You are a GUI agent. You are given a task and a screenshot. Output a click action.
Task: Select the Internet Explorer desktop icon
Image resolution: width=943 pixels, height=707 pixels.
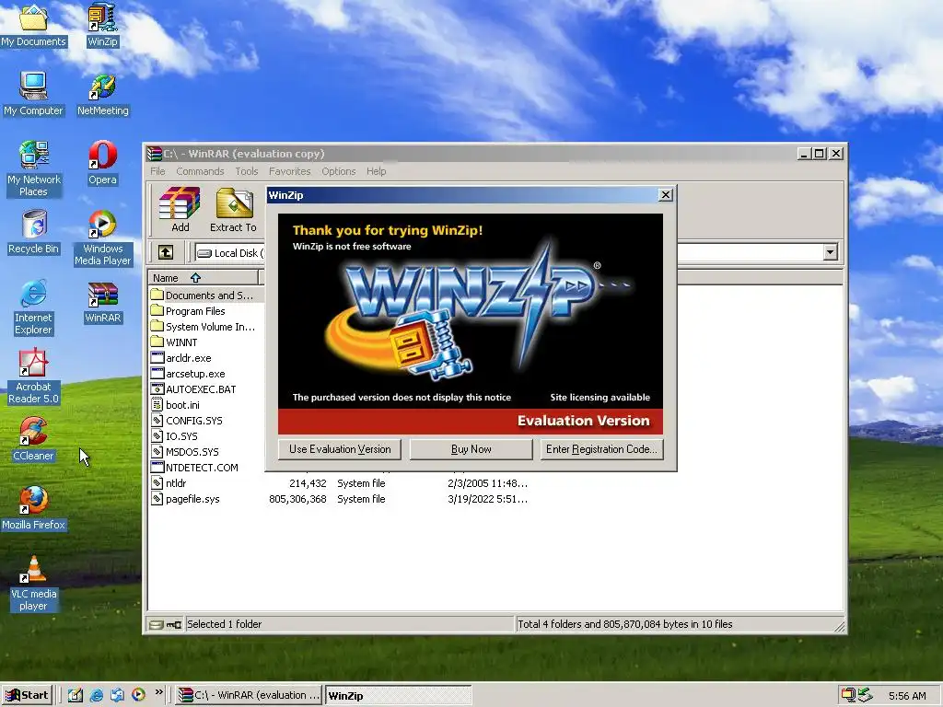tap(33, 307)
